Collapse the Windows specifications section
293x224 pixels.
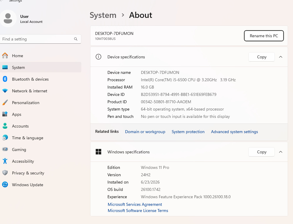(280, 152)
